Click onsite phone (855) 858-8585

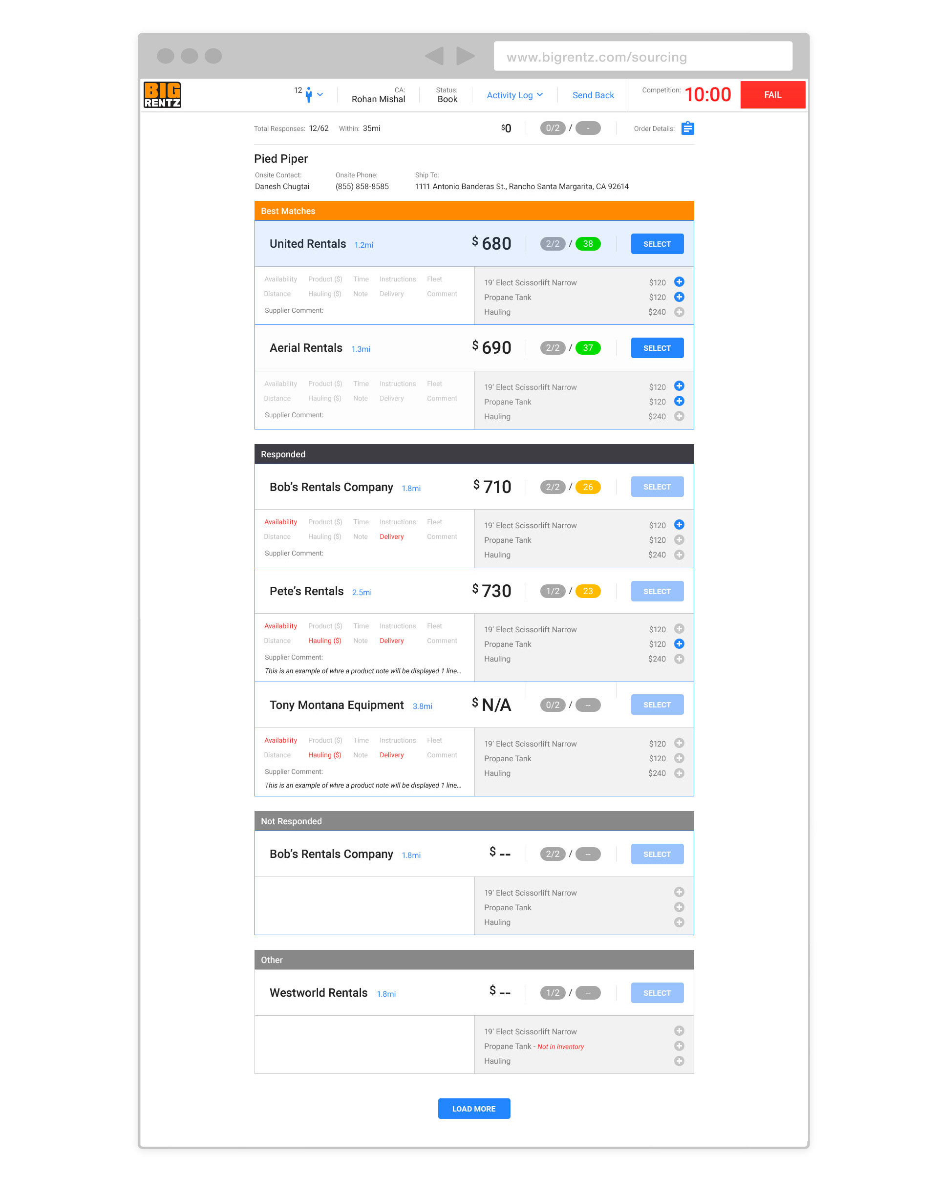coord(362,187)
